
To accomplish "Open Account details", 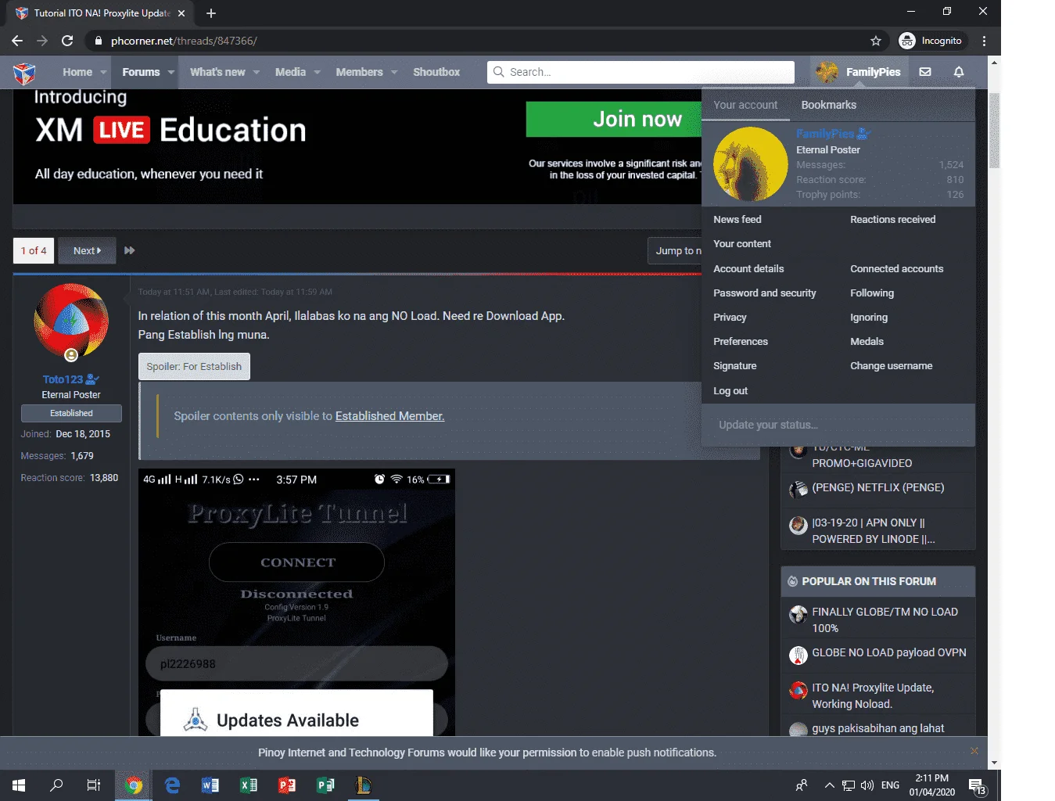I will [748, 269].
